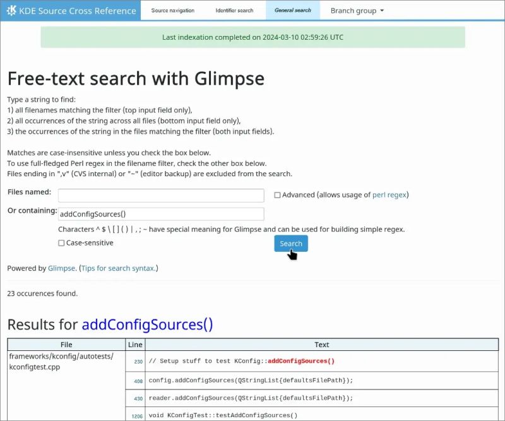
Task: Switch to the Identifier search tab
Action: (234, 10)
